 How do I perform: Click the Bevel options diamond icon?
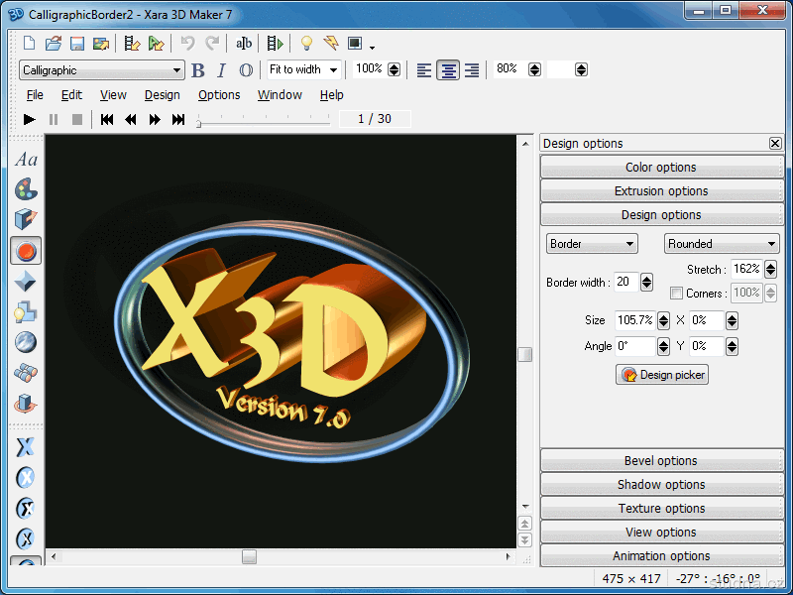[x=26, y=282]
